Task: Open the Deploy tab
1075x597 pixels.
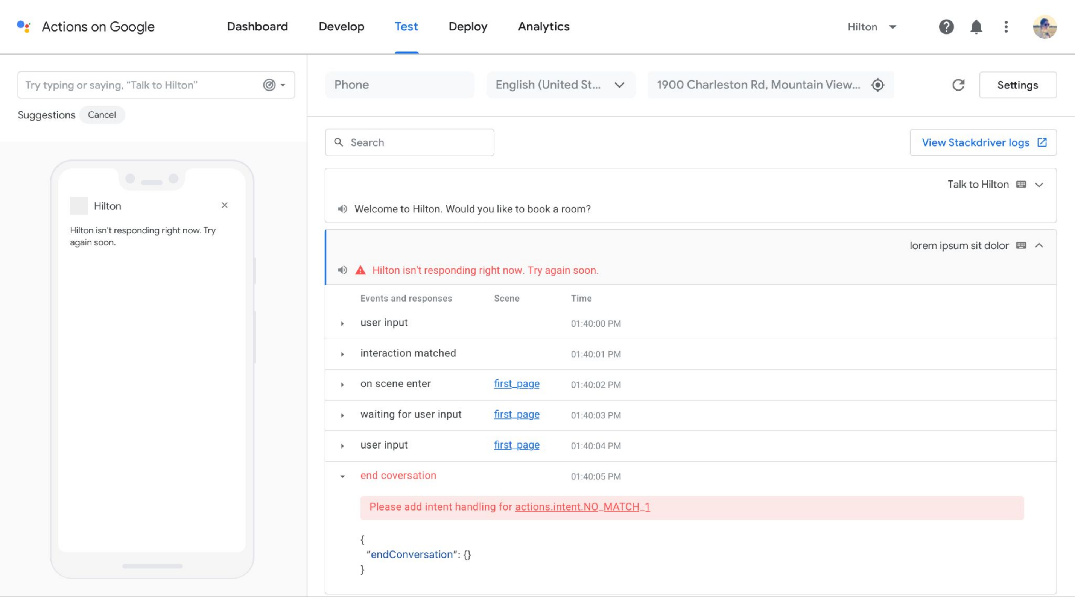Action: [x=468, y=27]
